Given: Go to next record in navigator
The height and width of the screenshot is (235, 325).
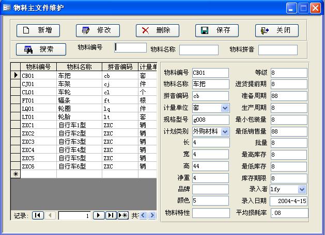Looking at the screenshot, I should pos(98,215).
